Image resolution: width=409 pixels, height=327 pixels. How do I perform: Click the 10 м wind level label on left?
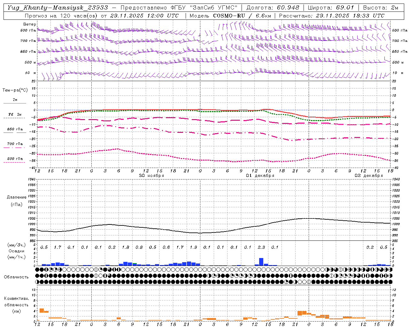click(30, 73)
